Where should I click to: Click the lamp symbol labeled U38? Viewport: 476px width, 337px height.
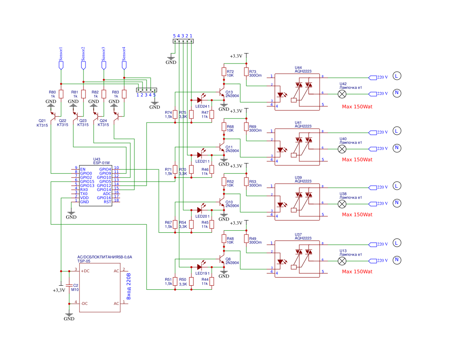[342, 204]
